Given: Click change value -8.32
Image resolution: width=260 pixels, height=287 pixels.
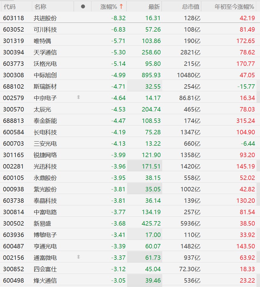Looking at the screenshot, I should pos(118,18).
